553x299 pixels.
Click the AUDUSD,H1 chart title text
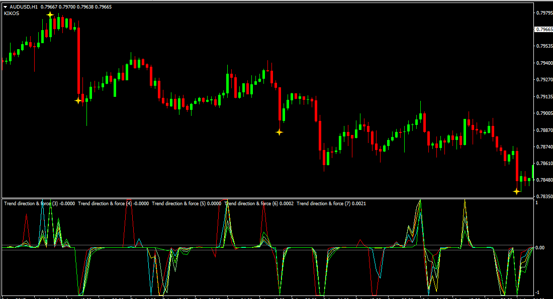(23, 7)
